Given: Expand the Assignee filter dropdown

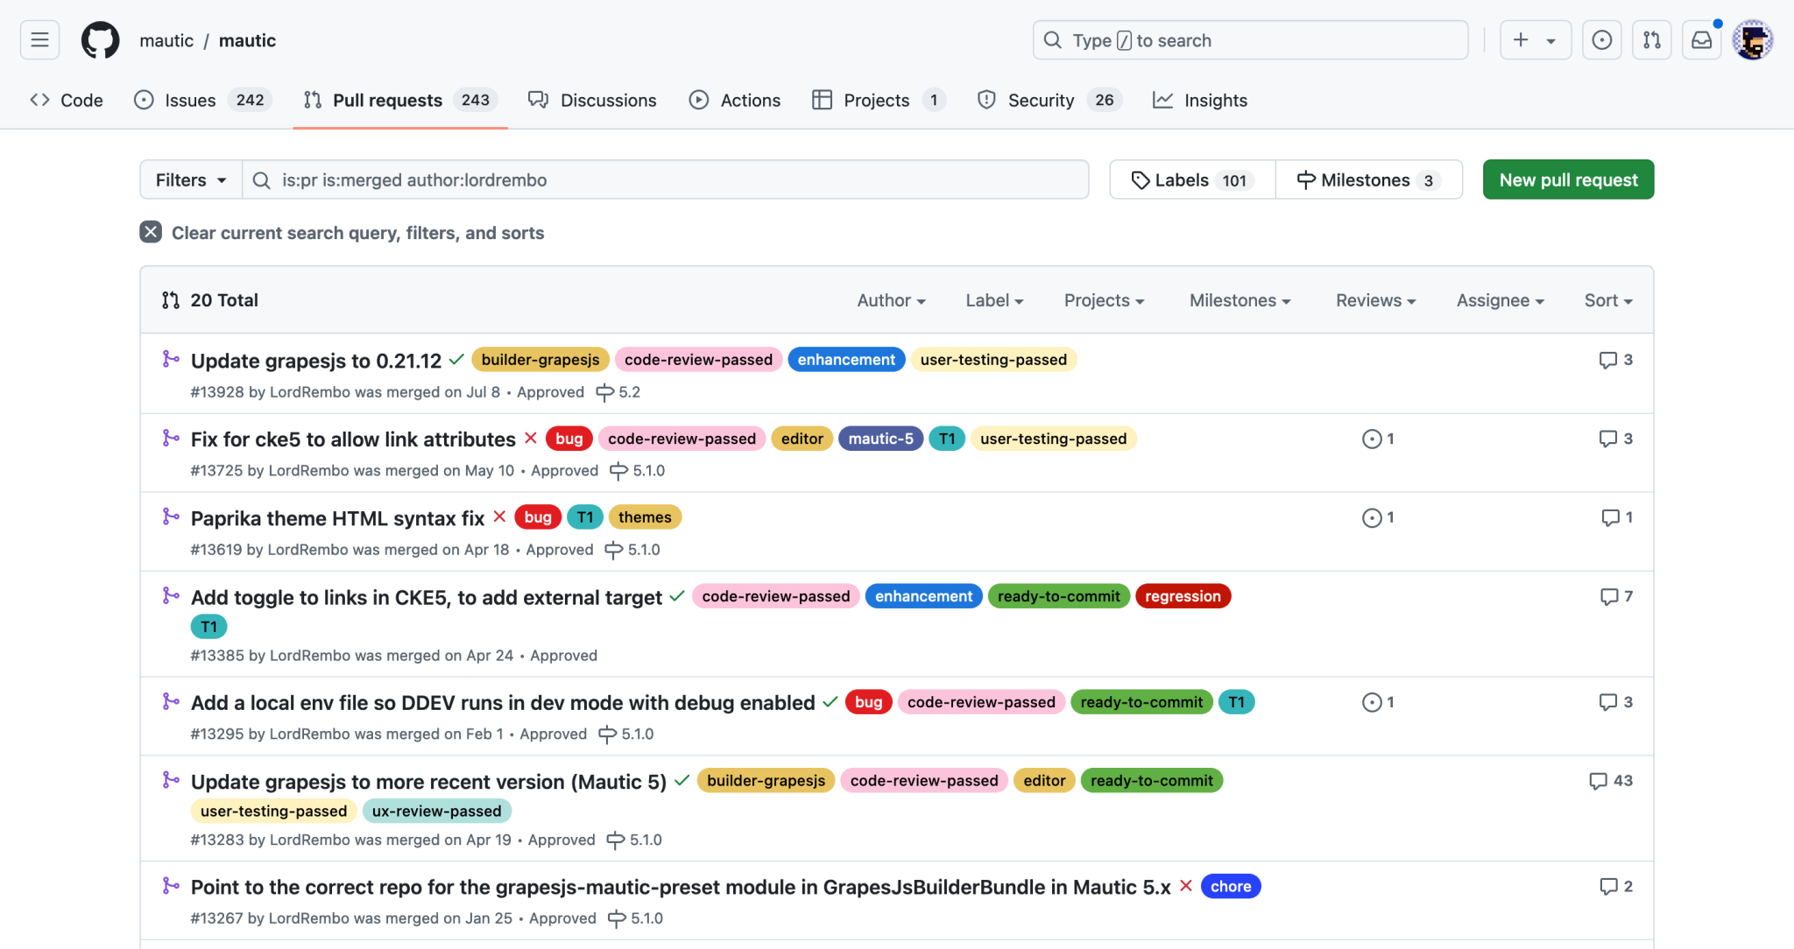Looking at the screenshot, I should [1500, 300].
